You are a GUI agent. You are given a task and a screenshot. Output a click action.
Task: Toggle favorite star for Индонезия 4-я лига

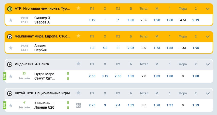click(x=78, y=64)
